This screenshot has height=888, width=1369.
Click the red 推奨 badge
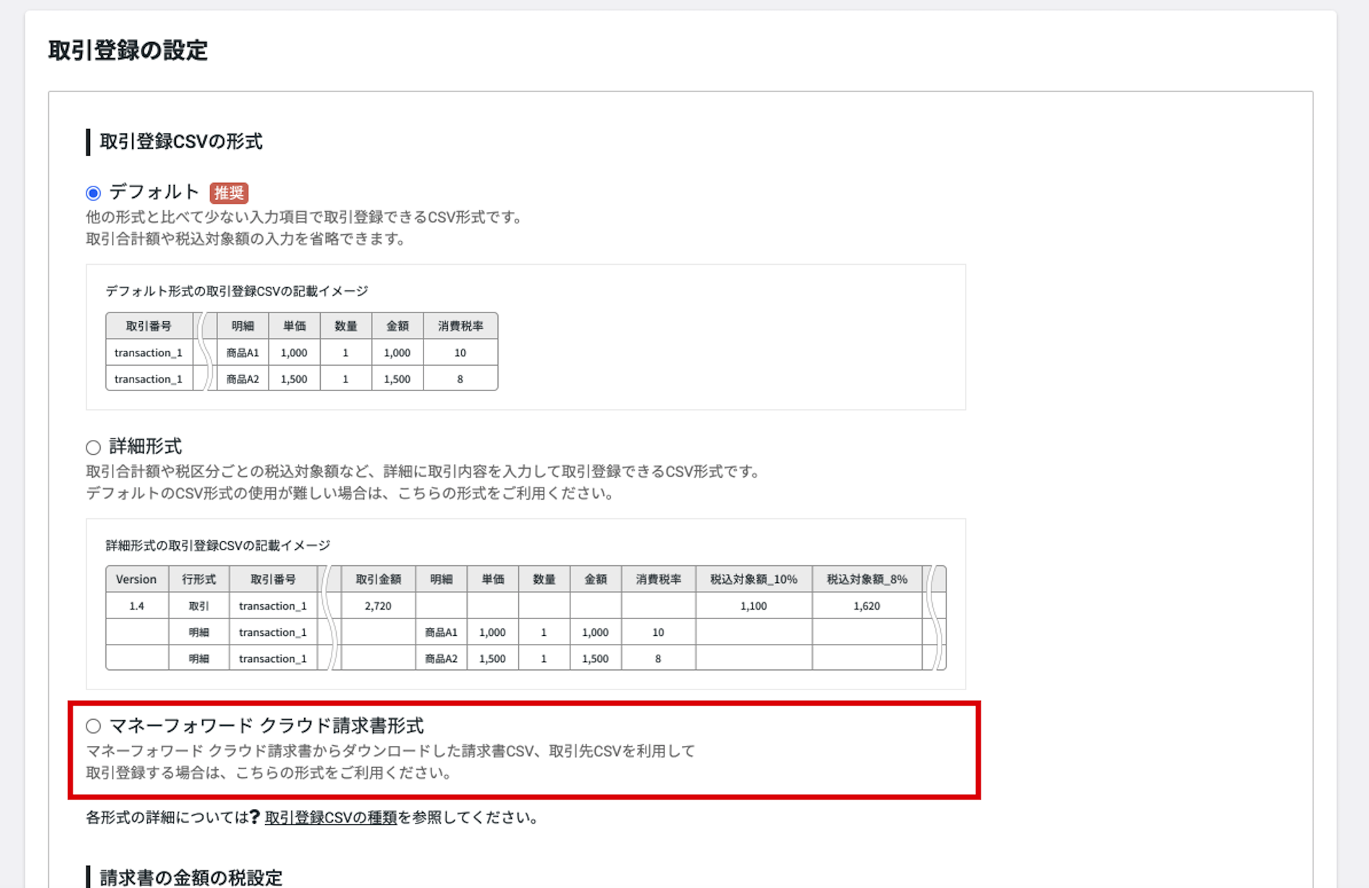click(229, 193)
